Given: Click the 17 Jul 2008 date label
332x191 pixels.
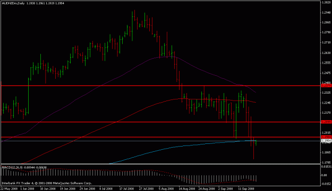Looking at the screenshot, I should point(126,189).
